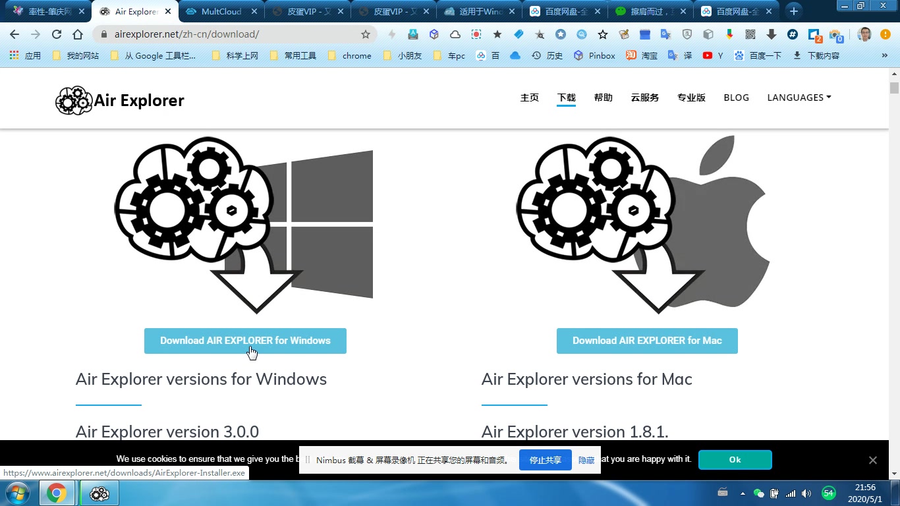Open 云服务 in site navigation
Viewport: 900px width, 506px height.
[645, 98]
